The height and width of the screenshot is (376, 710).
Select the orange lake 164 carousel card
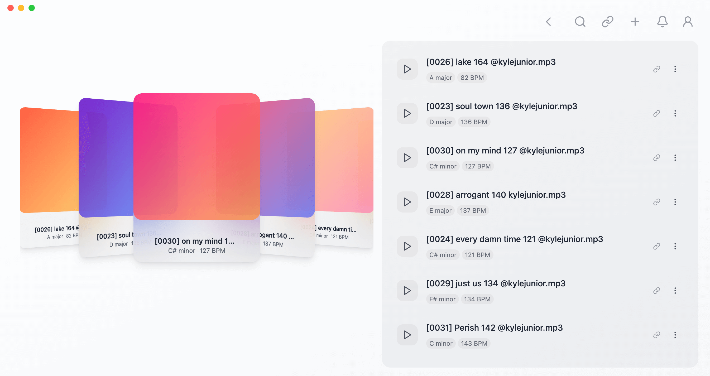[50, 165]
